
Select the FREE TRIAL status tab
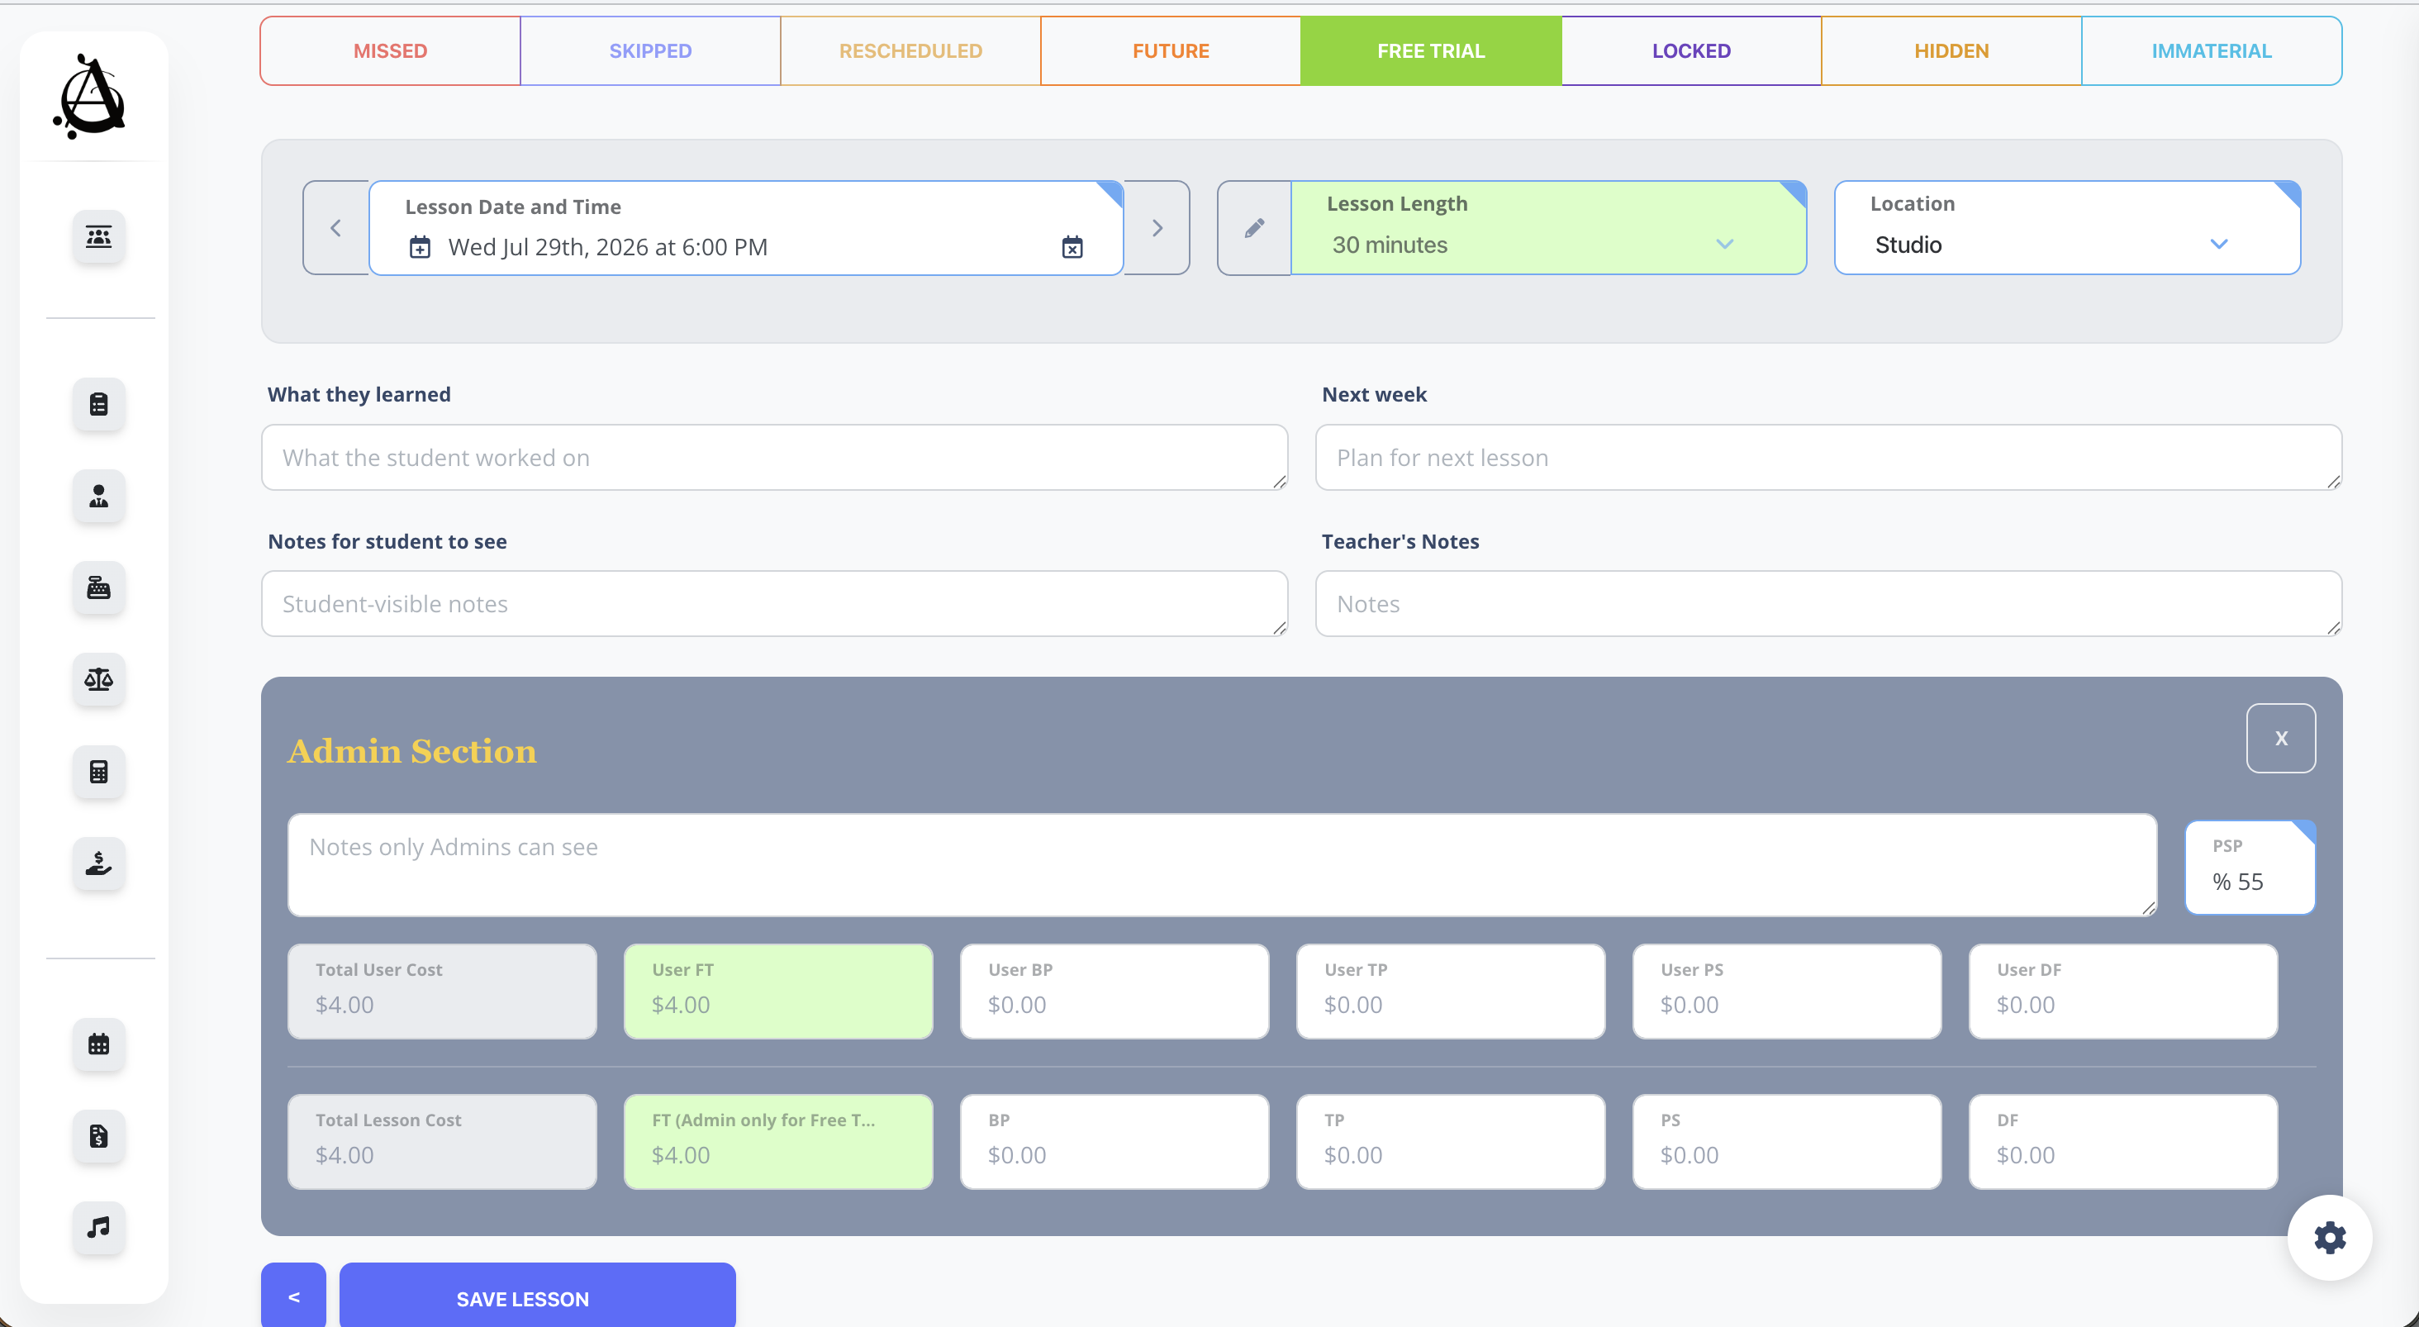pyautogui.click(x=1431, y=50)
